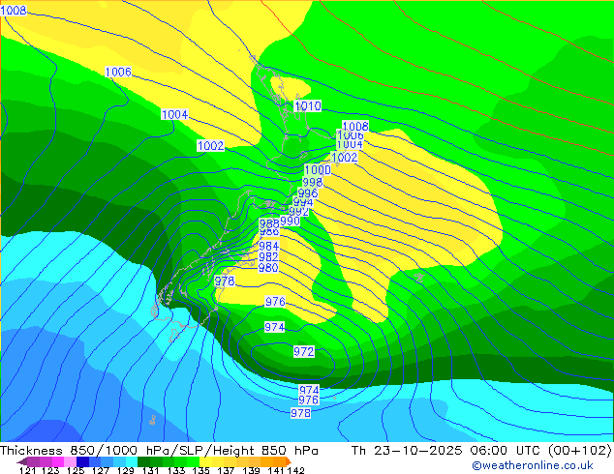Click the 984 isobar label
Viewport: 614px width, 474px height.
[x=269, y=246]
